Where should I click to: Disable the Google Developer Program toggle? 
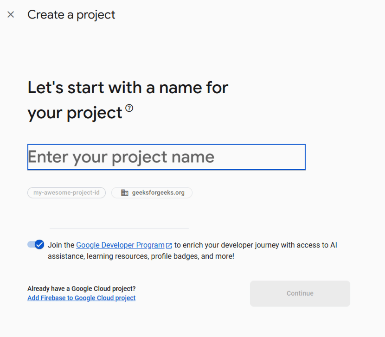[x=36, y=245]
